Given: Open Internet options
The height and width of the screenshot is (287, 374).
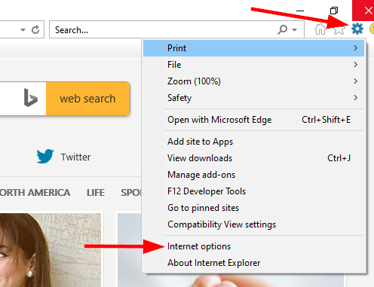Looking at the screenshot, I should tap(253, 246).
